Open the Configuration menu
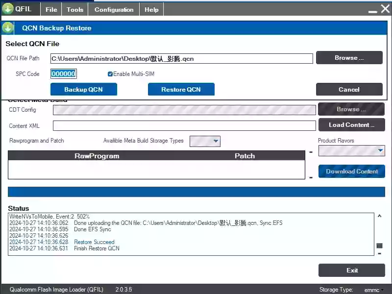Viewport: 392px width, 294px height. coord(114,9)
